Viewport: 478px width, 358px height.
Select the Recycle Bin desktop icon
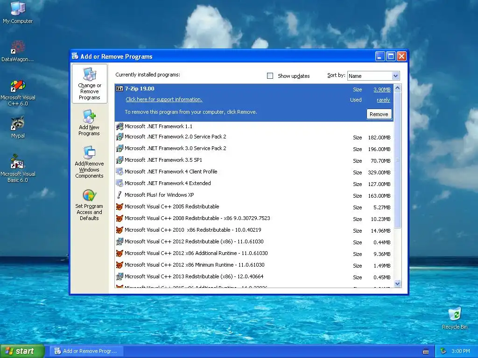455,314
